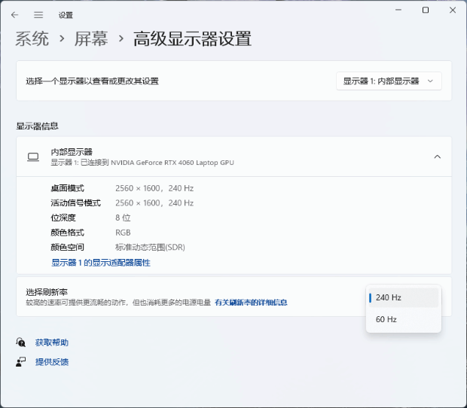The image size is (467, 408).
Task: Open 显示器 1 的显示适配器属性 link
Action: tap(101, 263)
